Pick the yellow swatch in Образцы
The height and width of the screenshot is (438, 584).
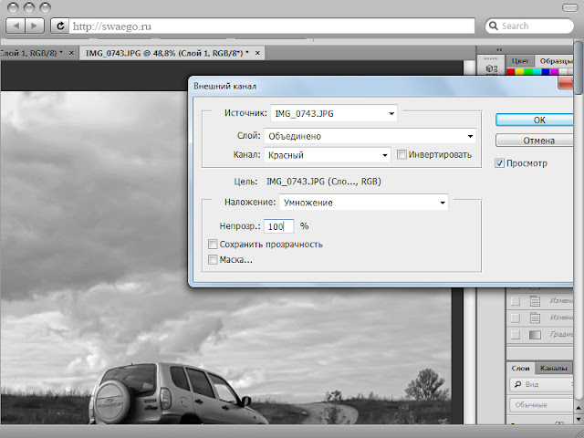coord(519,71)
